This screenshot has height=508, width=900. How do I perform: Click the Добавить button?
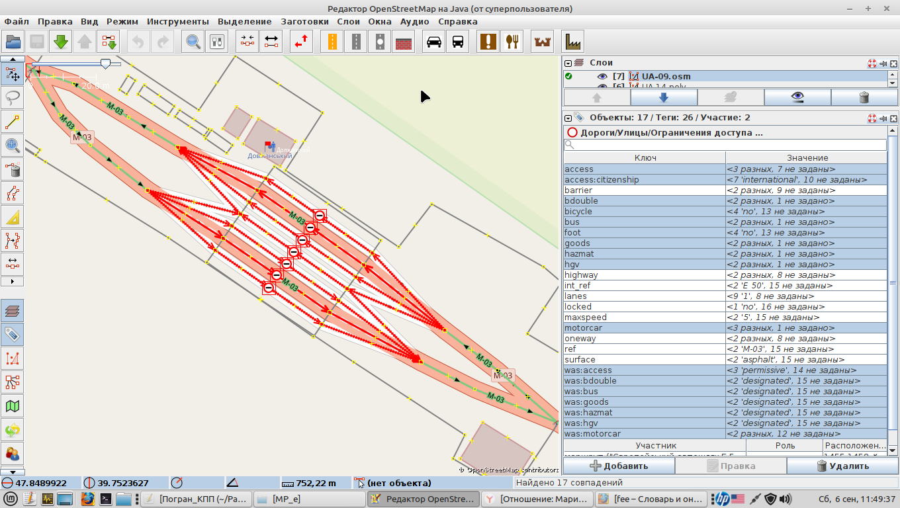point(619,466)
